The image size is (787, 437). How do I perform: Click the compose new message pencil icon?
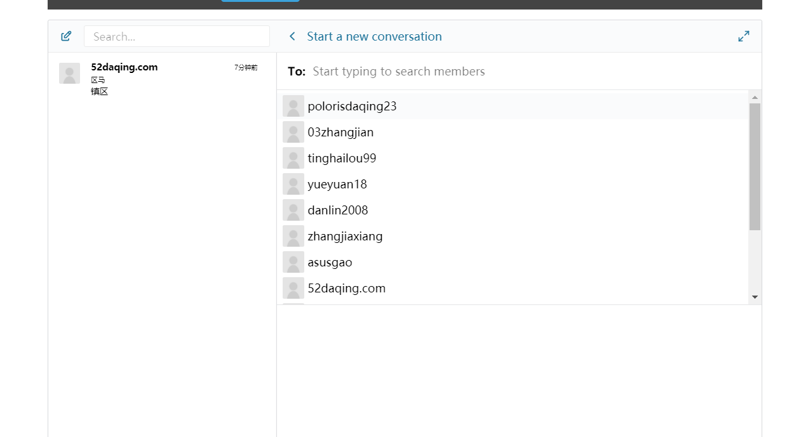tap(66, 36)
